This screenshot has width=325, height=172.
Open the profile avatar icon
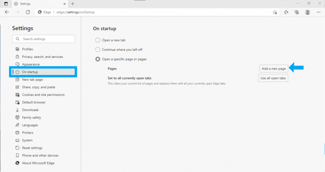coord(308,12)
